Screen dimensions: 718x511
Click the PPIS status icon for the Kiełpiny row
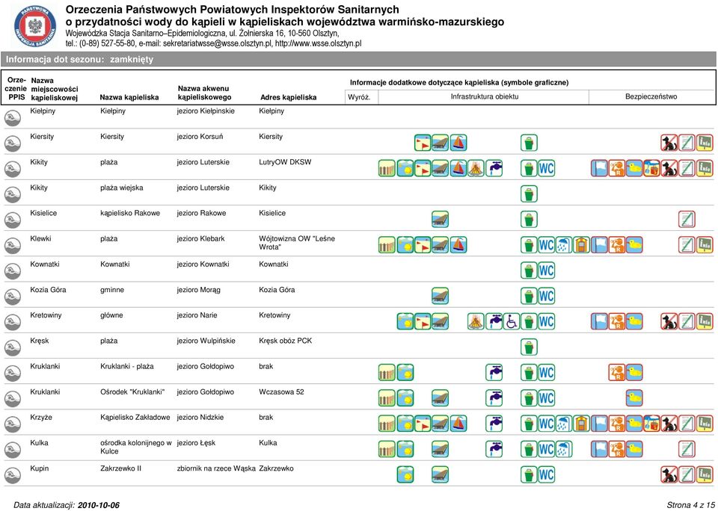click(13, 118)
